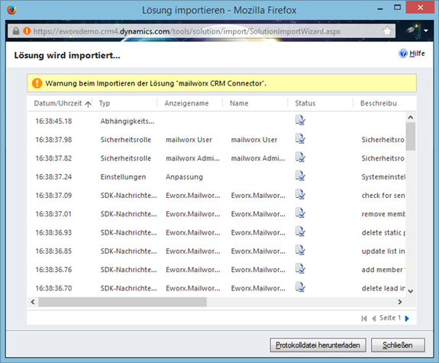439x363 pixels.
Task: Click the vertical scrollbar thumb
Action: [411, 137]
